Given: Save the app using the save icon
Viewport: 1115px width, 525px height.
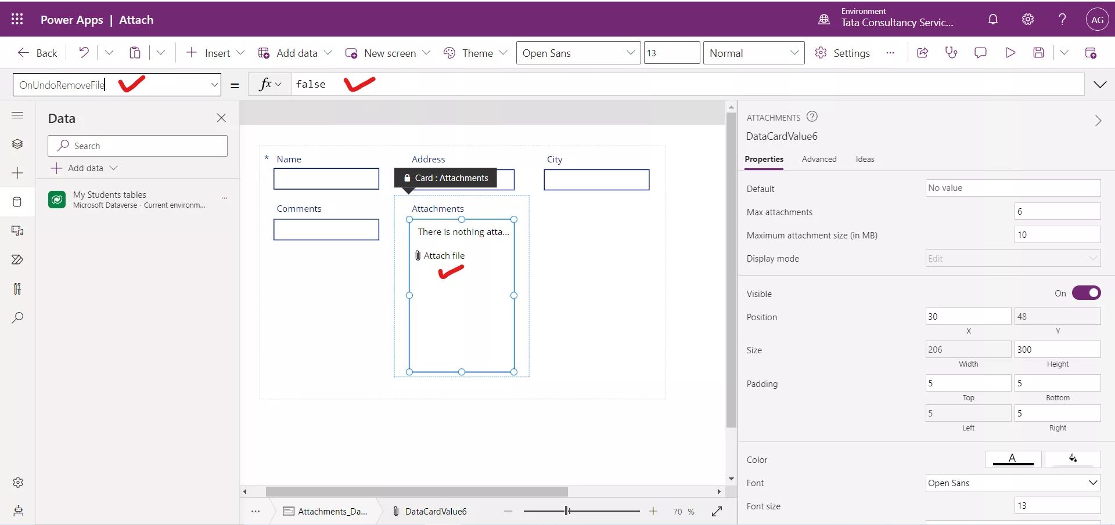Looking at the screenshot, I should [x=1039, y=52].
